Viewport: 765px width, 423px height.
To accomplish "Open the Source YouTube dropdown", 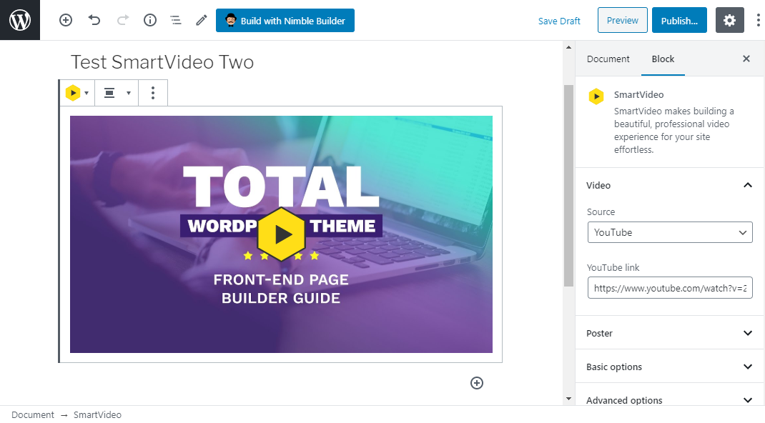I will [670, 232].
